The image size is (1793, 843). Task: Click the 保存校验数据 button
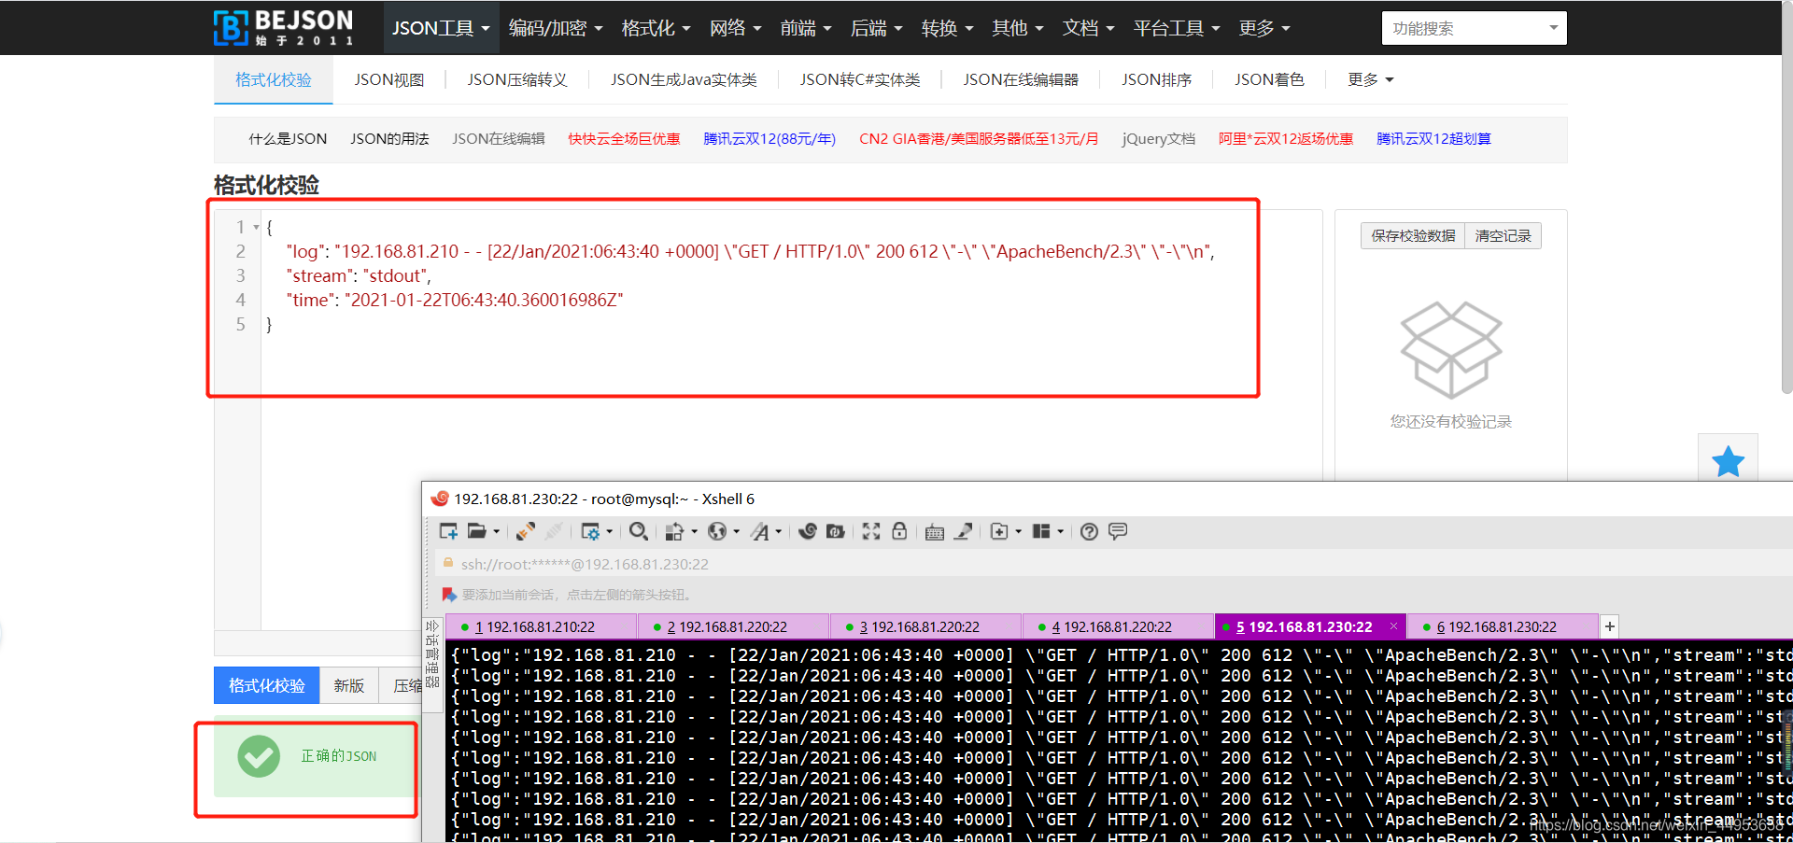pos(1413,236)
